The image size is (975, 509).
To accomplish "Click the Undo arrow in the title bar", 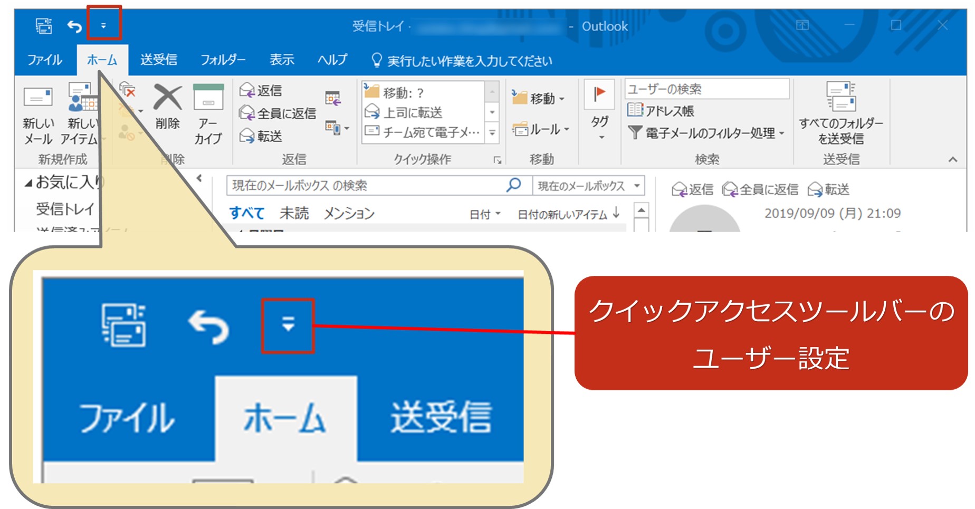I will point(74,25).
